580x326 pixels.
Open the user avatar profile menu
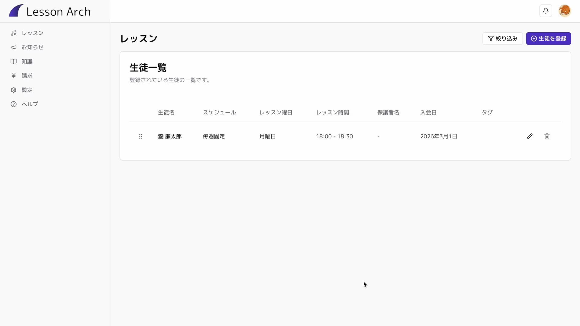564,11
